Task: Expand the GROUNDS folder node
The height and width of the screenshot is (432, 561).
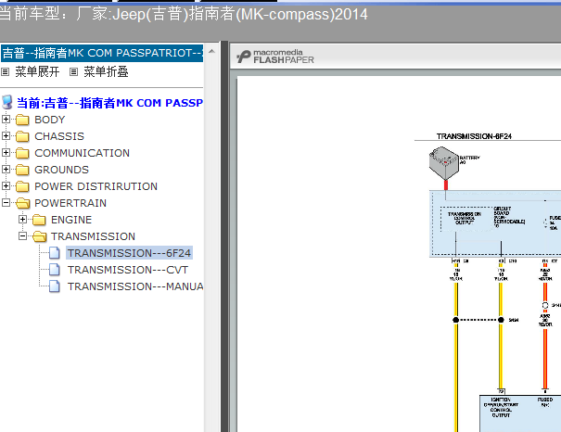Action: point(6,169)
